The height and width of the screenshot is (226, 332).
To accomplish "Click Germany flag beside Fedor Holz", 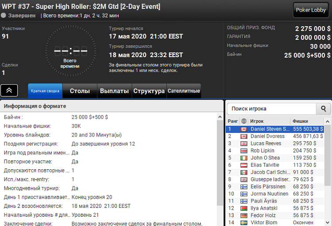I will point(244,216).
